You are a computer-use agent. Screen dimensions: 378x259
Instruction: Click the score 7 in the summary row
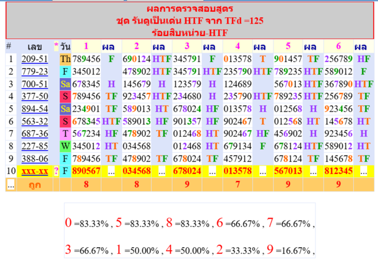pos(237,184)
